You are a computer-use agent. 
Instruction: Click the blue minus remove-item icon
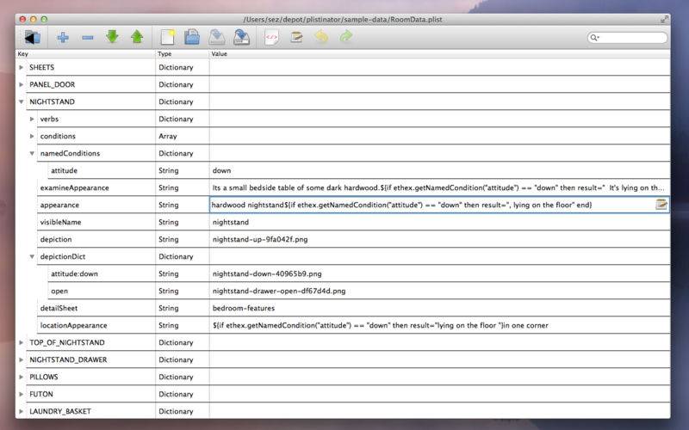tap(87, 37)
